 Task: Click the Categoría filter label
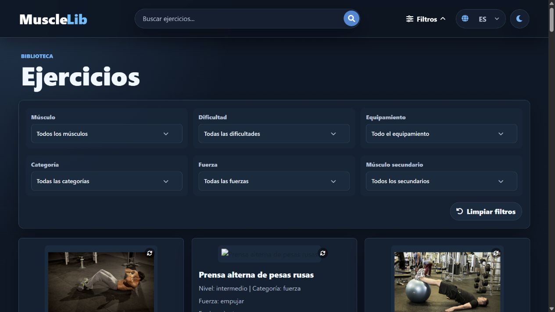point(45,165)
